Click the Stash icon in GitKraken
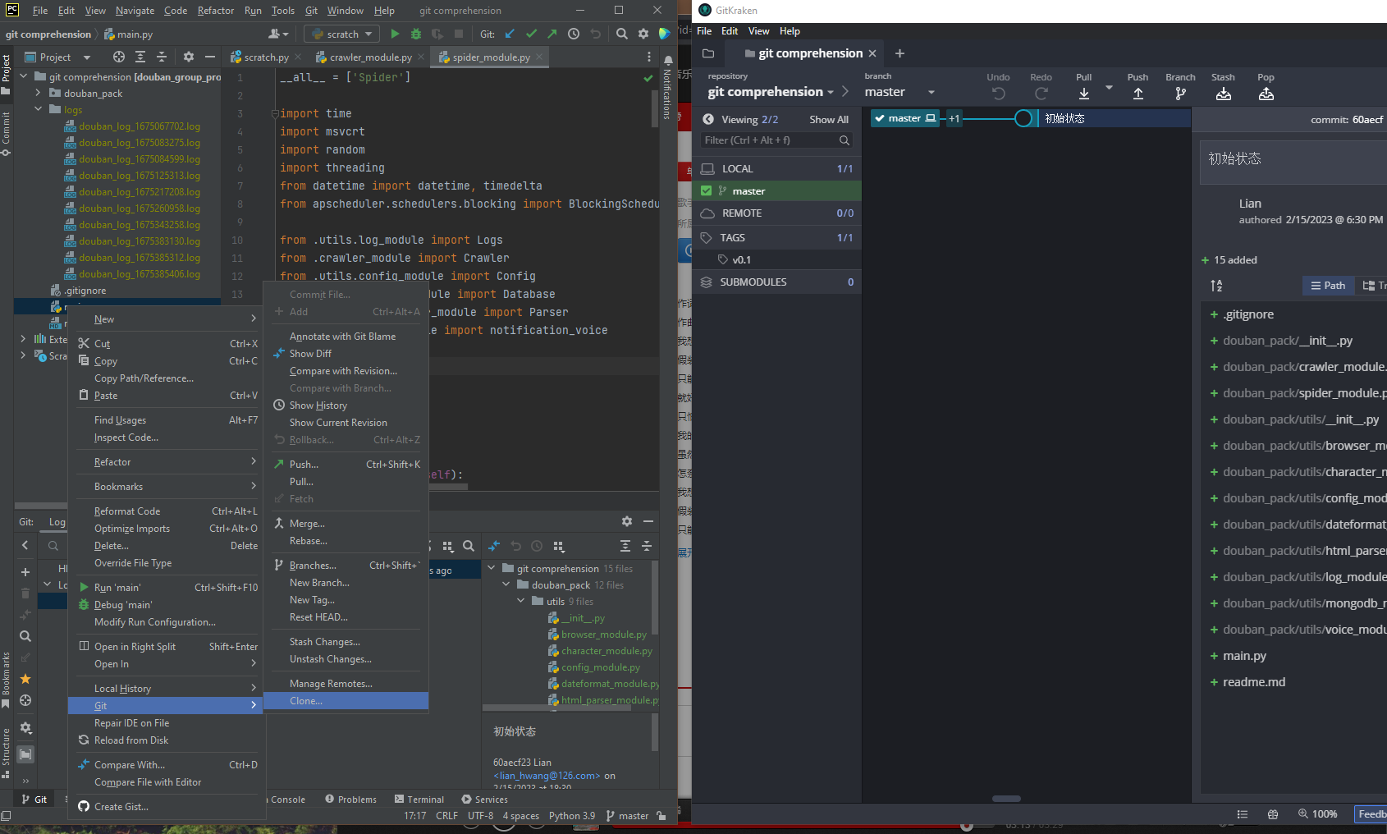This screenshot has height=834, width=1387. (x=1224, y=94)
